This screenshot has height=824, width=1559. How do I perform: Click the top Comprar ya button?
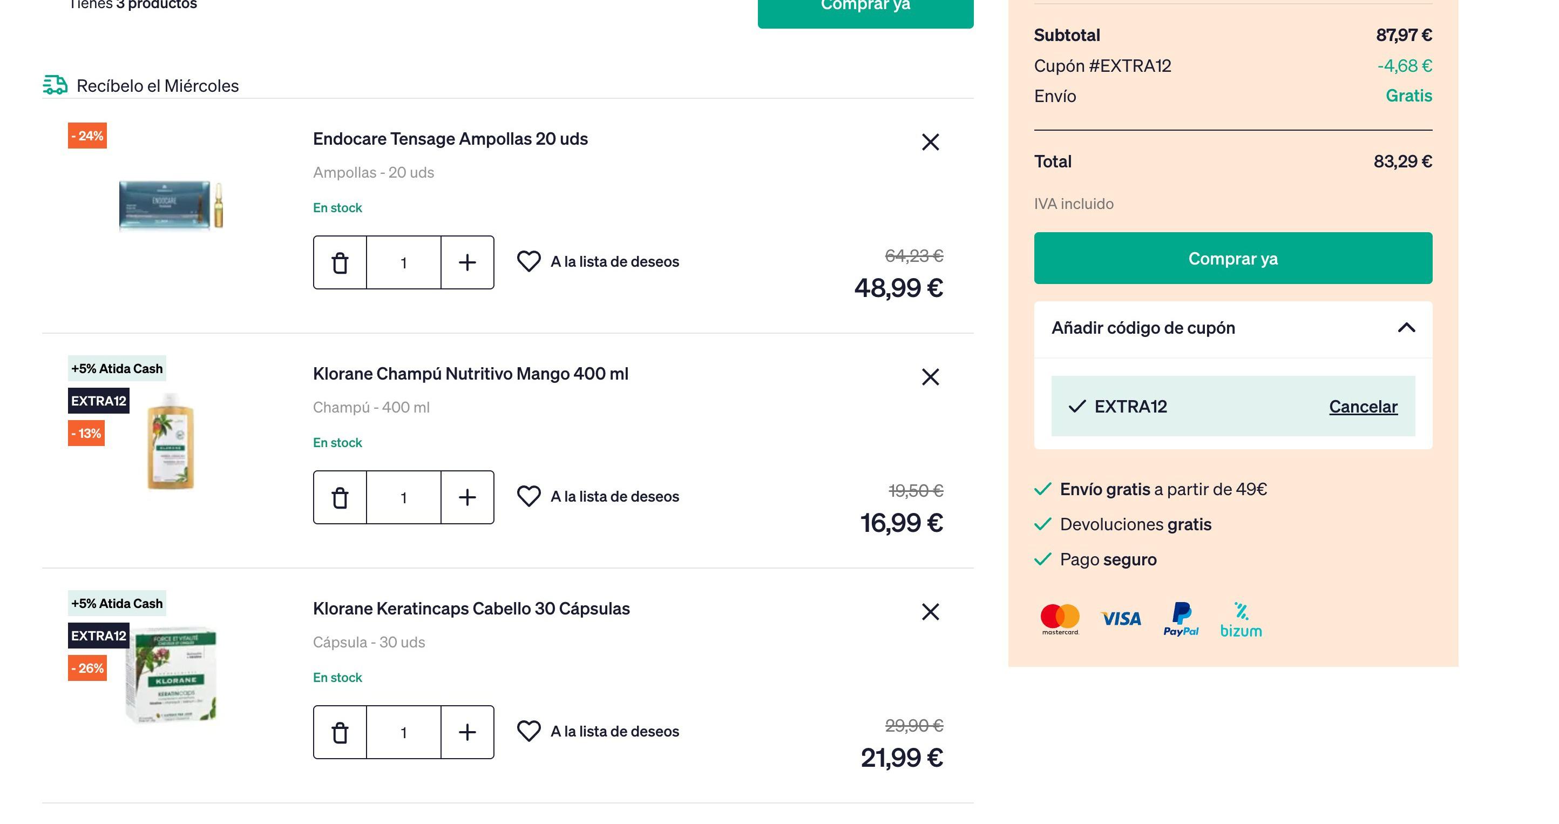[x=865, y=9]
